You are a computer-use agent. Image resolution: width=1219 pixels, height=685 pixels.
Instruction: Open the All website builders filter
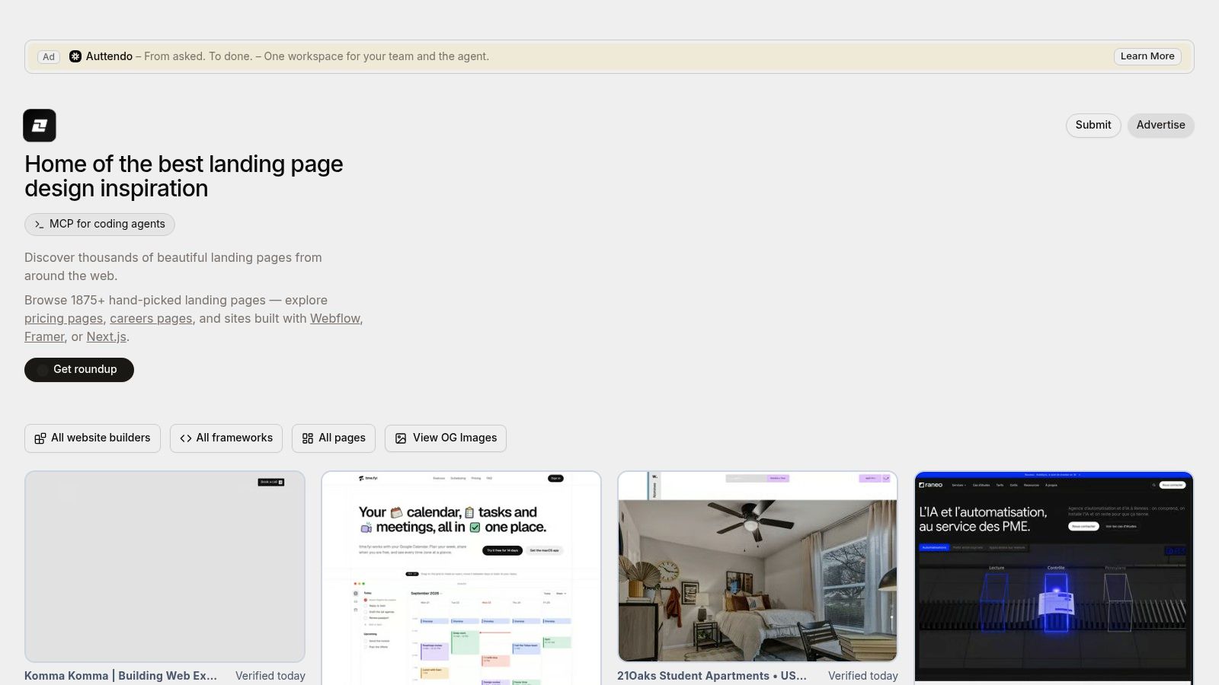pyautogui.click(x=92, y=438)
